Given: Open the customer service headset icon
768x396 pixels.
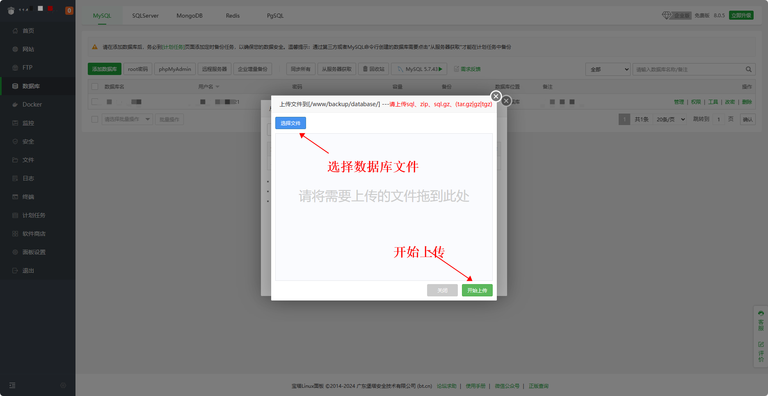Looking at the screenshot, I should pyautogui.click(x=761, y=314).
